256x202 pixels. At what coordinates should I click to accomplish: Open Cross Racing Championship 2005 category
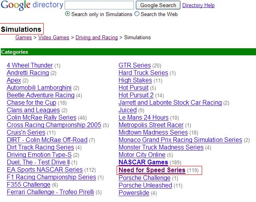(54, 125)
